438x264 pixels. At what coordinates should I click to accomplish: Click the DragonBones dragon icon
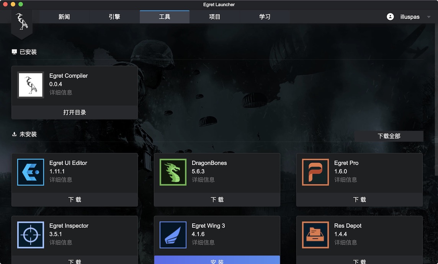(173, 172)
